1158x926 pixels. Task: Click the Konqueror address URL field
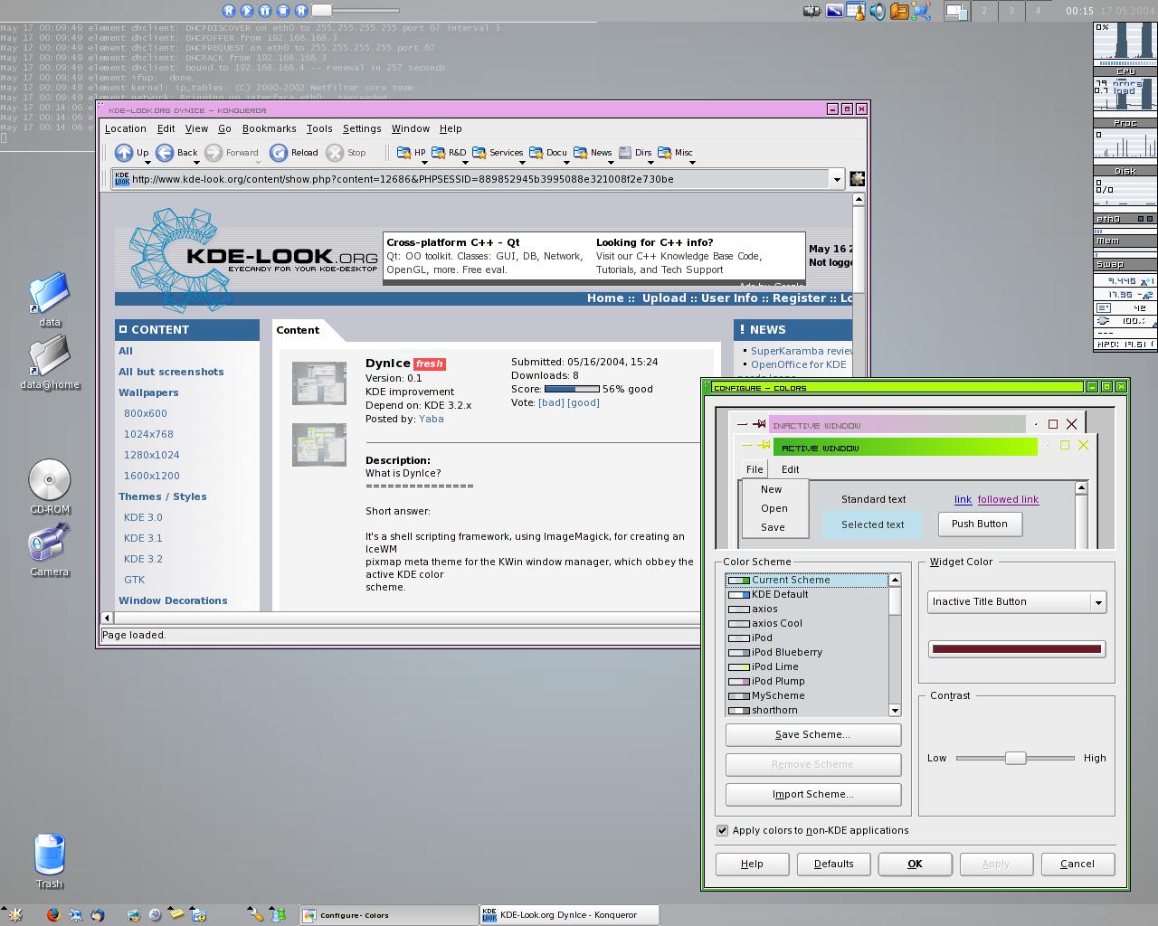click(x=479, y=179)
